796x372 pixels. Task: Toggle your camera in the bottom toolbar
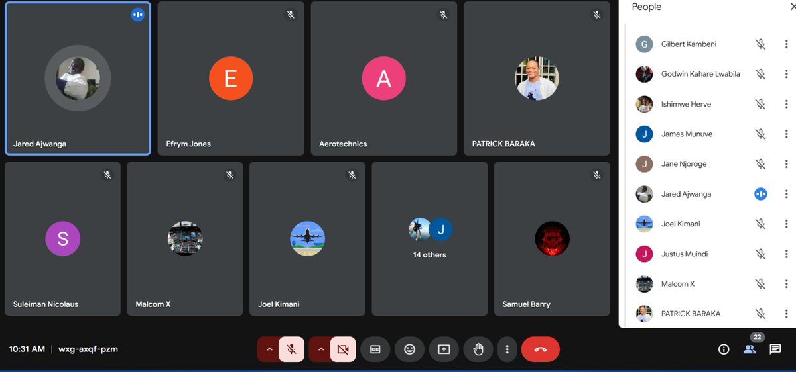click(x=343, y=349)
